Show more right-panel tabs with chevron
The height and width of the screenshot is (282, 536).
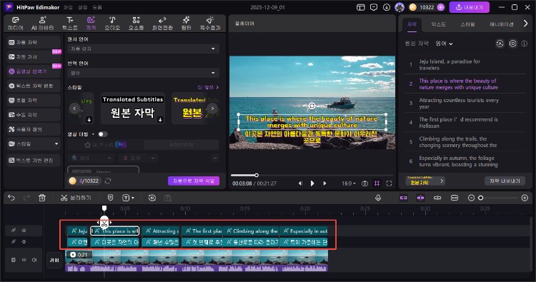[526, 24]
